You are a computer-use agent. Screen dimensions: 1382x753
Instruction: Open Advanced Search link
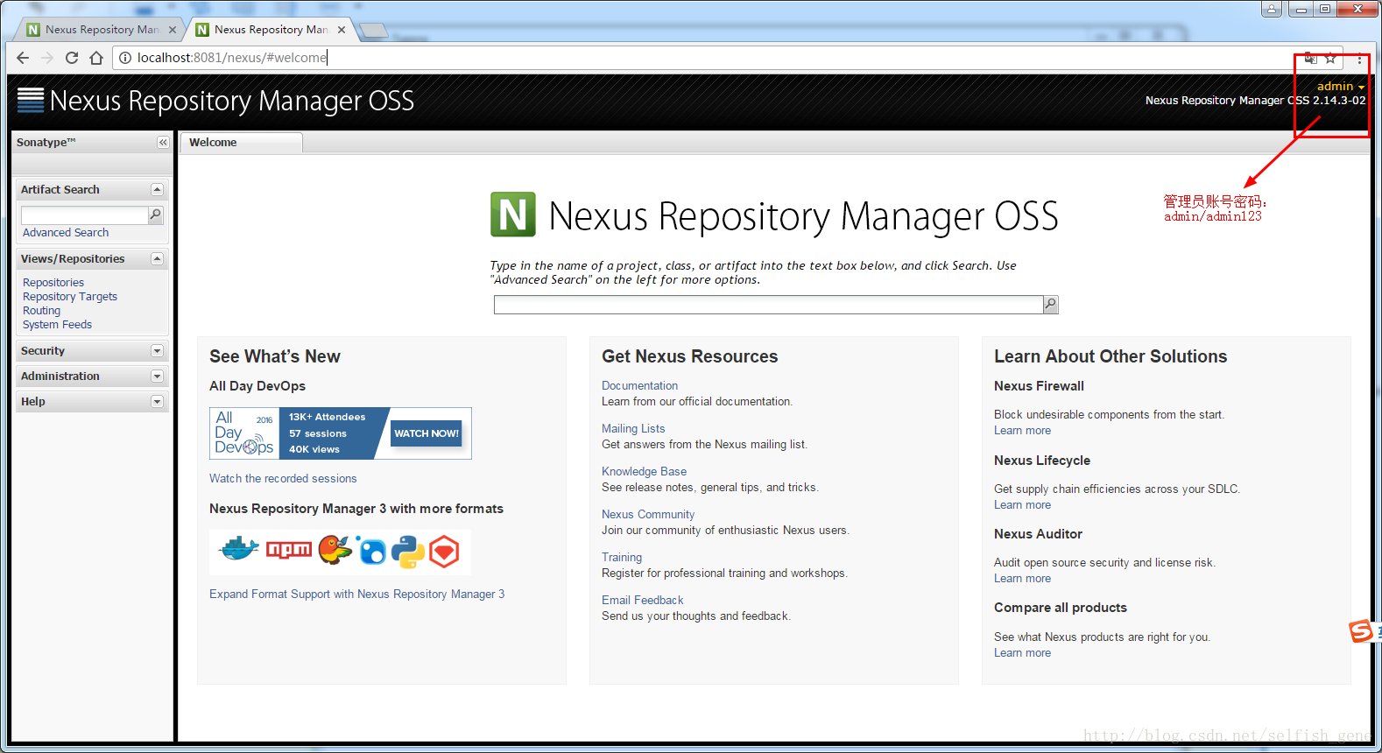pyautogui.click(x=66, y=233)
